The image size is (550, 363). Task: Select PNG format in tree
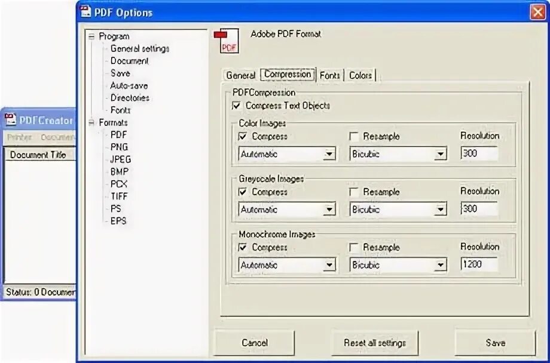tap(119, 147)
